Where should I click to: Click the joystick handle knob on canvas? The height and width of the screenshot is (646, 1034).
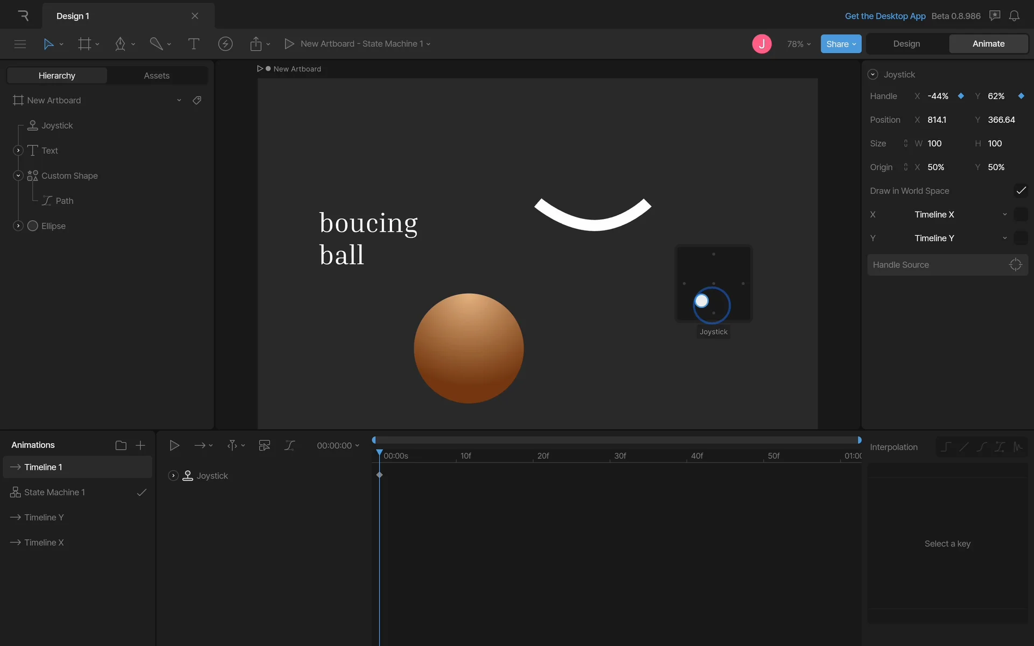tap(701, 301)
